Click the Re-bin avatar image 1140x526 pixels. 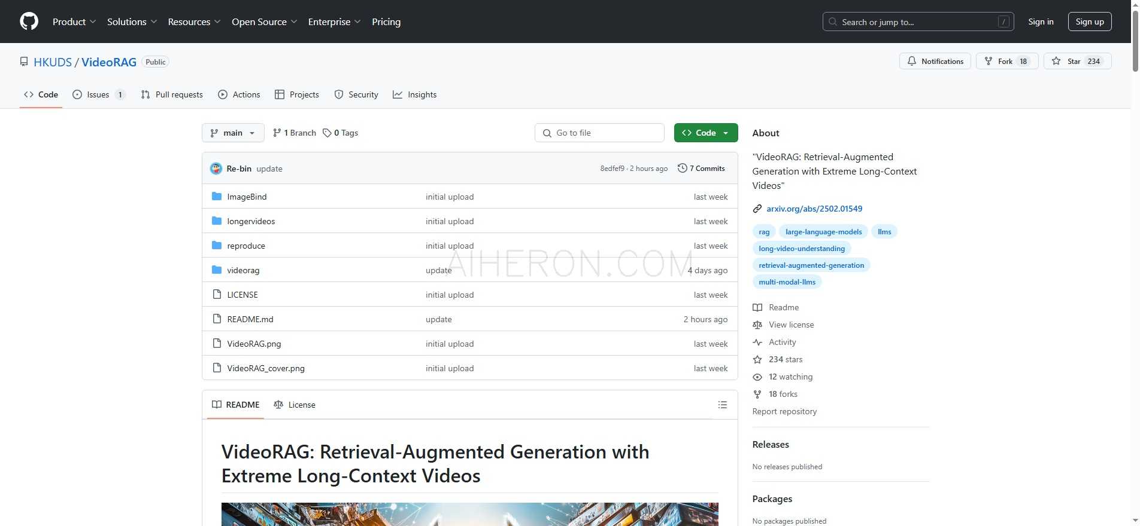tap(216, 169)
